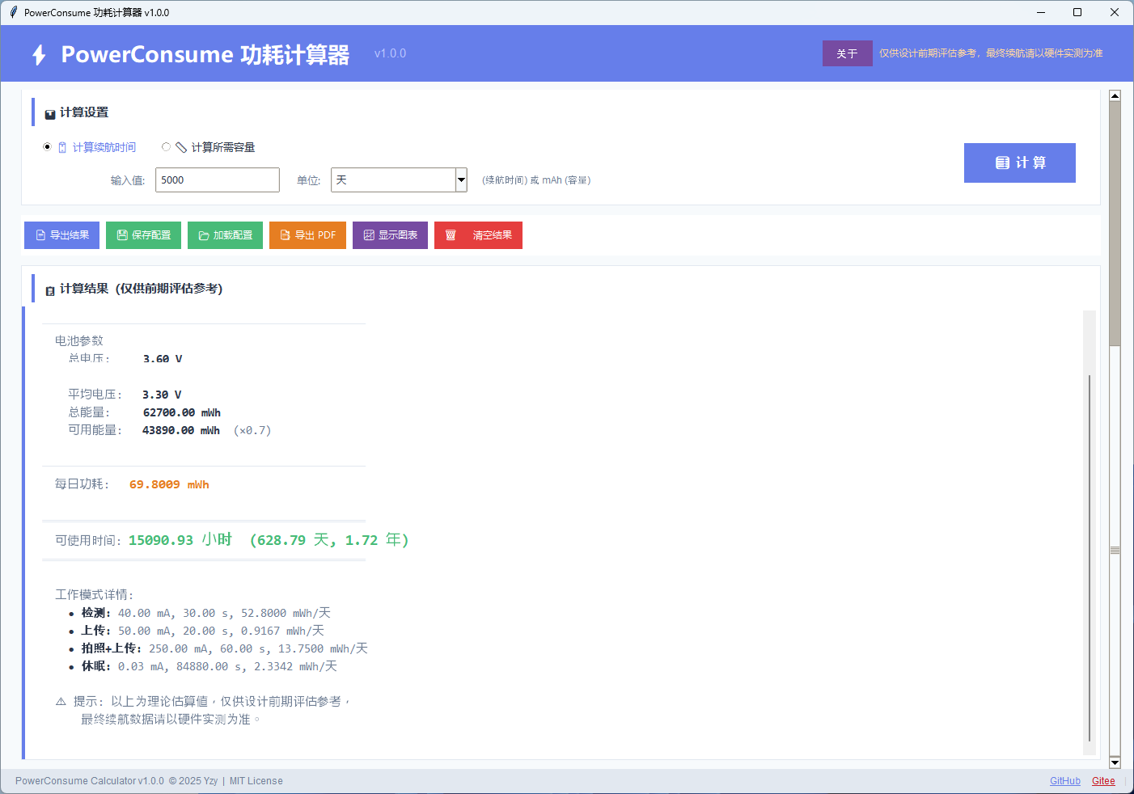Open the 关于 about button
Viewport: 1134px width, 794px height.
(x=847, y=53)
